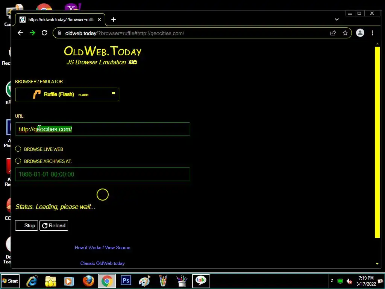Expand the tab search chevron
Image resolution: width=385 pixels, height=289 pixels.
[337, 20]
